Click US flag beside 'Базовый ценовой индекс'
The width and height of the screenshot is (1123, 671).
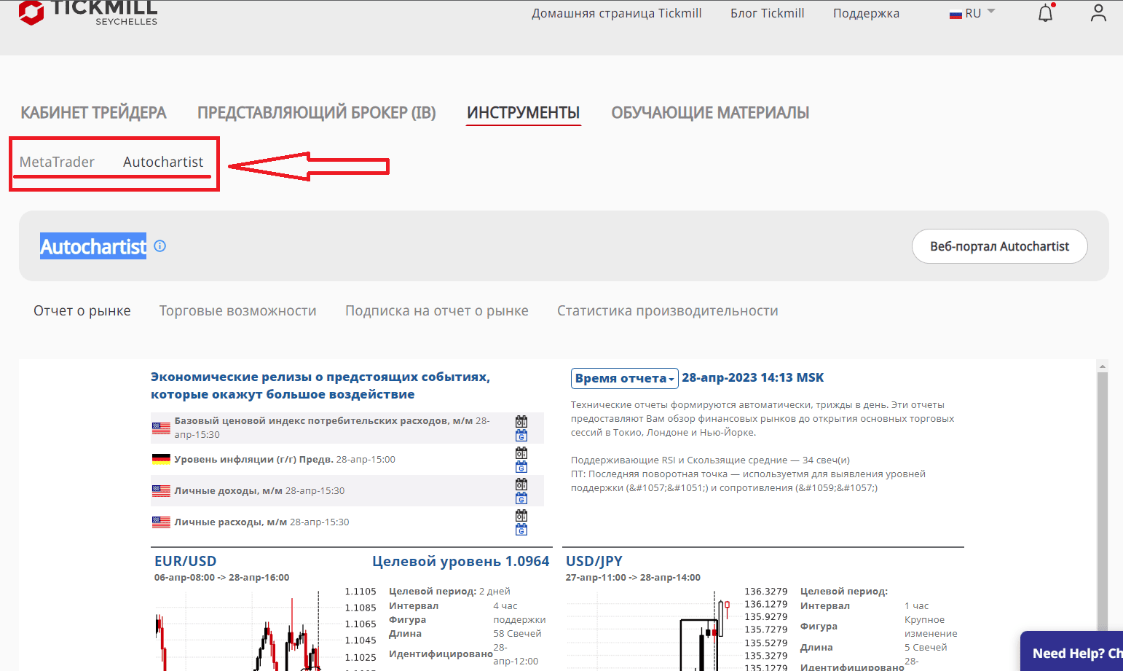click(x=161, y=428)
